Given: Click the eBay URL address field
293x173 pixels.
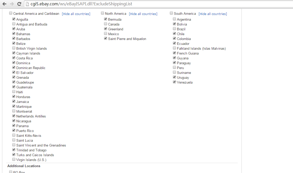Looking at the screenshot, I should point(153,4).
